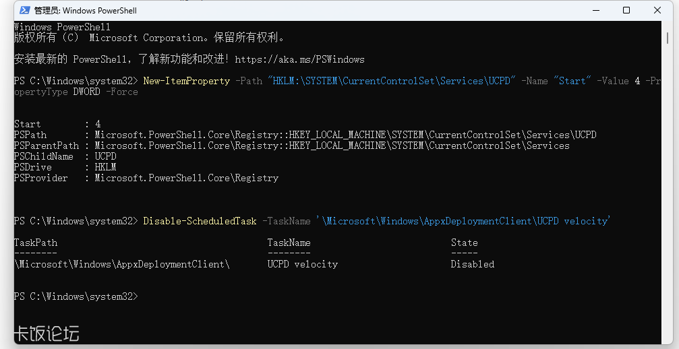This screenshot has width=679, height=349.
Task: Click the -Force parameter text
Action: (x=121, y=92)
